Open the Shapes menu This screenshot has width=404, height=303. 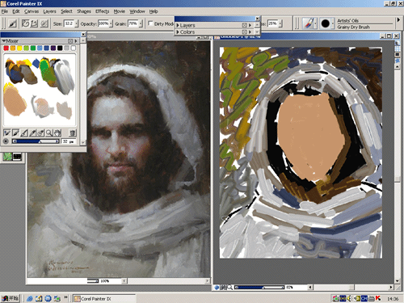(x=84, y=11)
